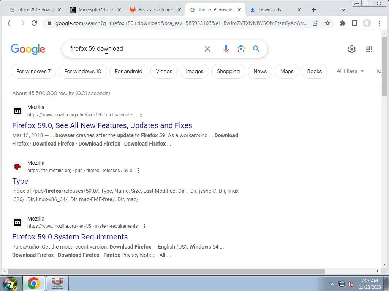389x291 pixels.
Task: Close the Releases CleanF tab
Action: click(179, 10)
